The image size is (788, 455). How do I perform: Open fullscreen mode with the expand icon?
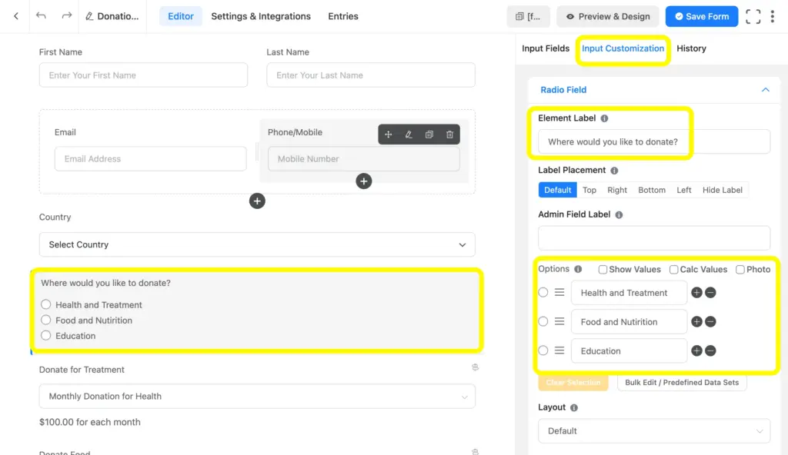tap(753, 15)
